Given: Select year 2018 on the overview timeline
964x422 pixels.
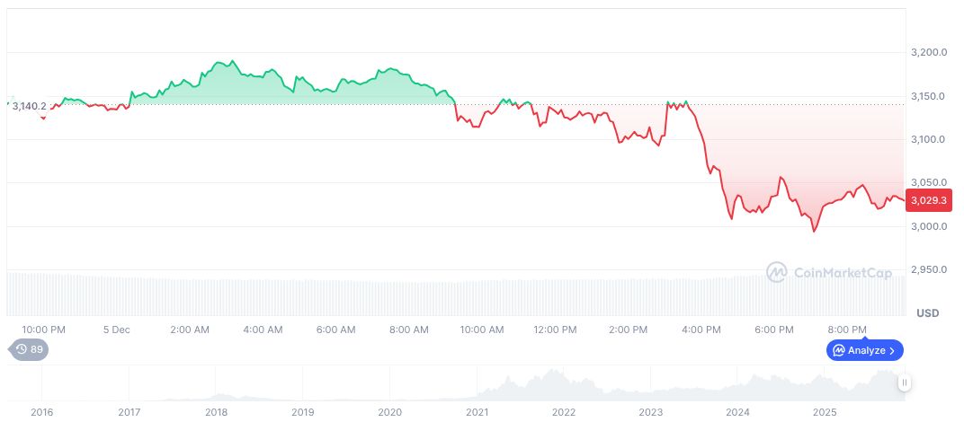Looking at the screenshot, I should pos(216,412).
